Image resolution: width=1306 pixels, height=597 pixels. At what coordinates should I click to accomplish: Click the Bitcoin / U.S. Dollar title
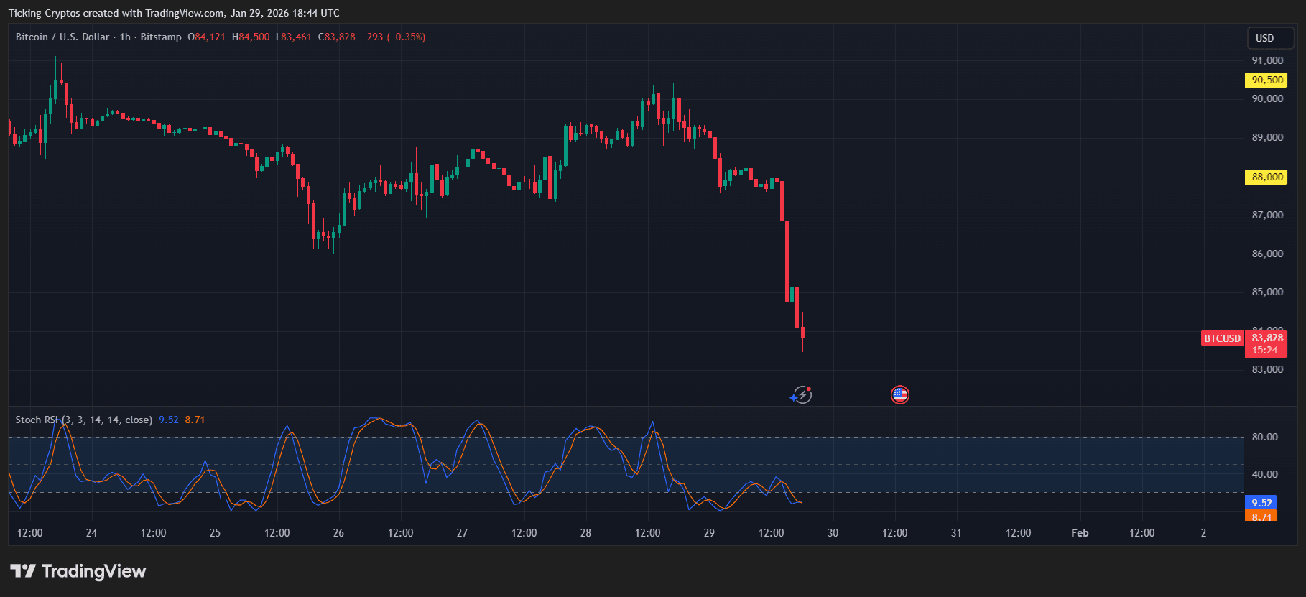point(62,37)
